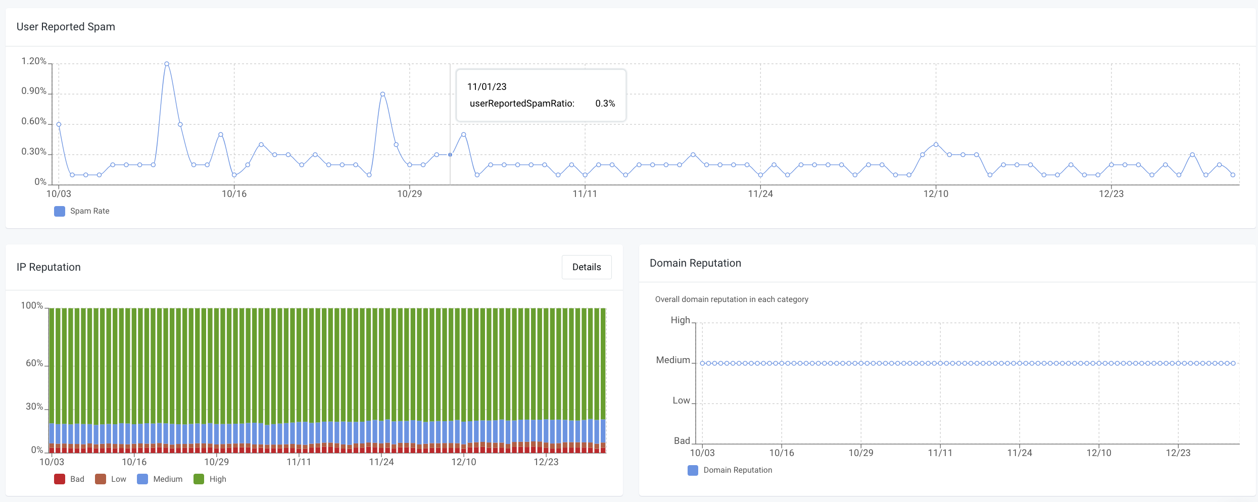1258x502 pixels.
Task: Click '11/24' on the spam chart axis
Action: tap(760, 194)
